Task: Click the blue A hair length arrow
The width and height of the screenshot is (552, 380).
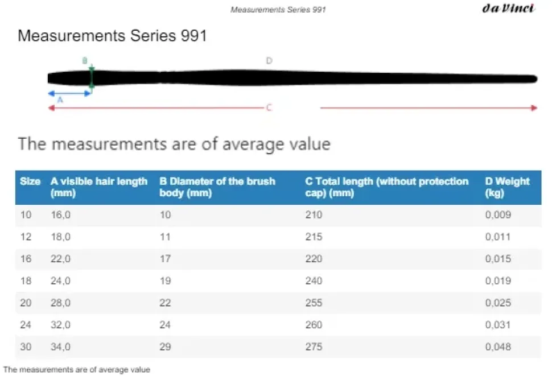Action: (69, 93)
